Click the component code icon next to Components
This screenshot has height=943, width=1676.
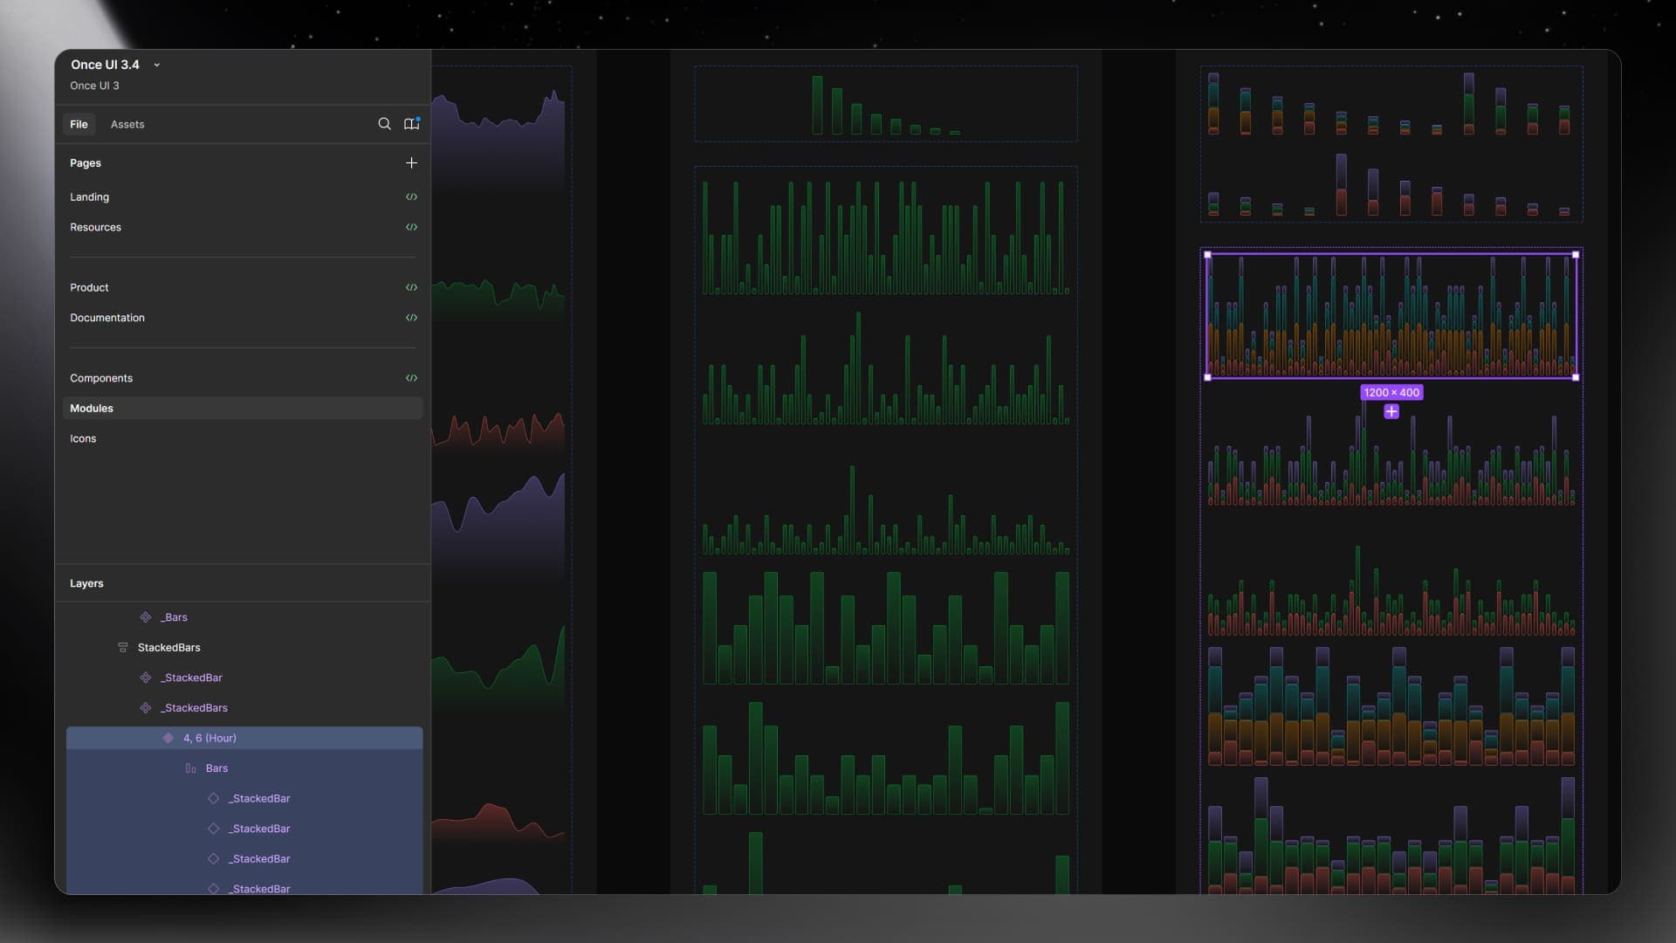pos(411,378)
